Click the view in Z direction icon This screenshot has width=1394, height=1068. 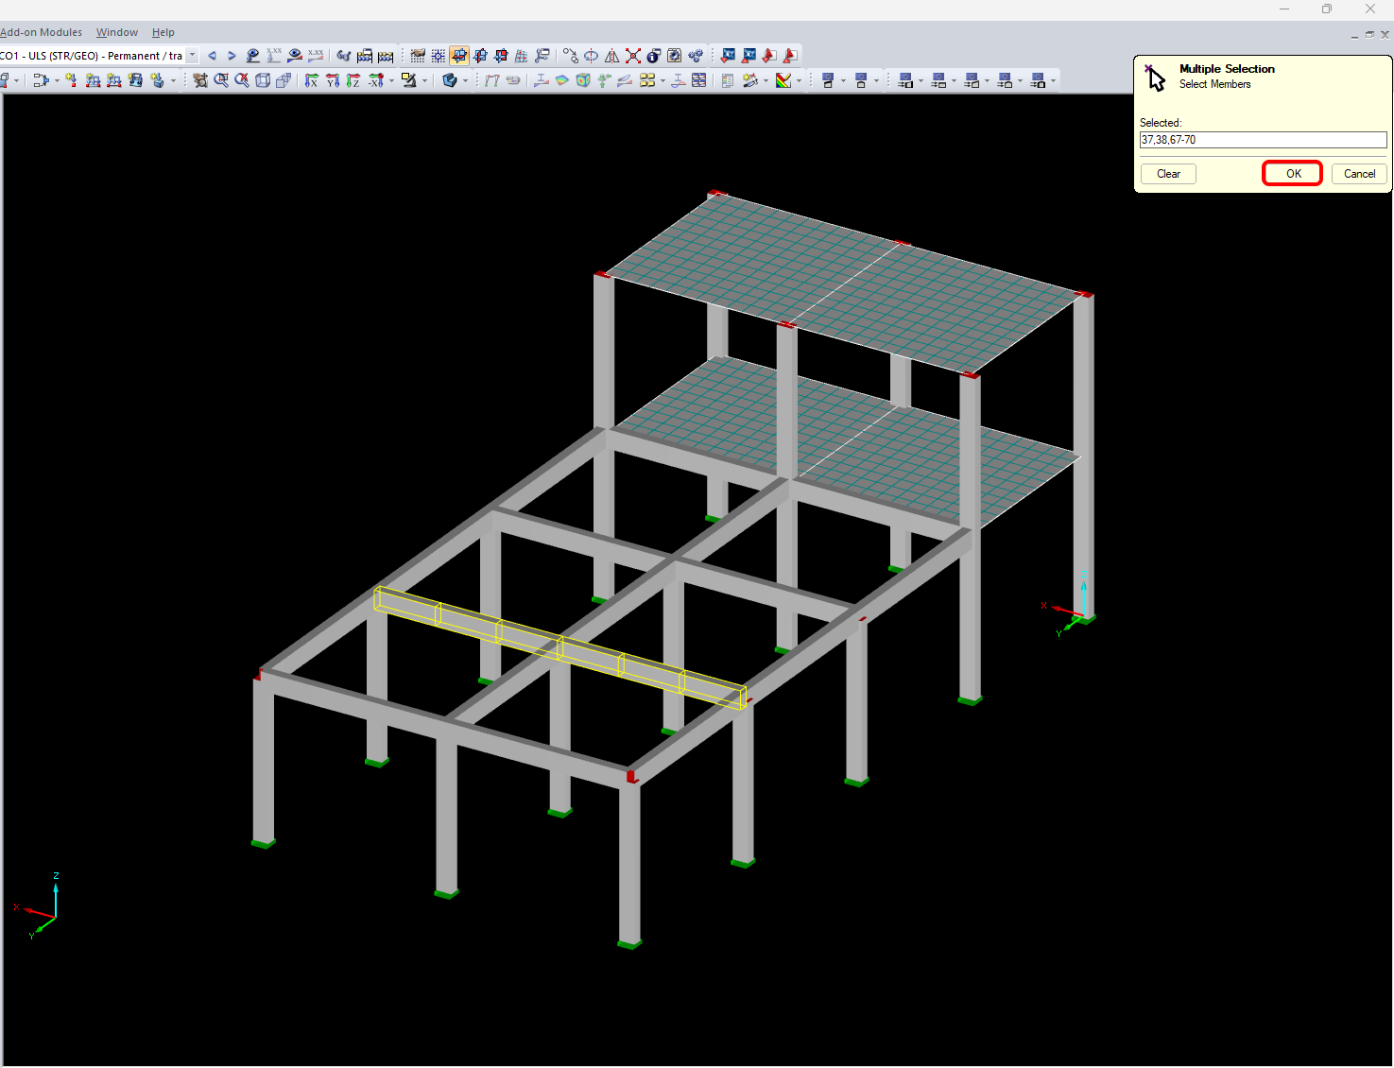pyautogui.click(x=353, y=80)
